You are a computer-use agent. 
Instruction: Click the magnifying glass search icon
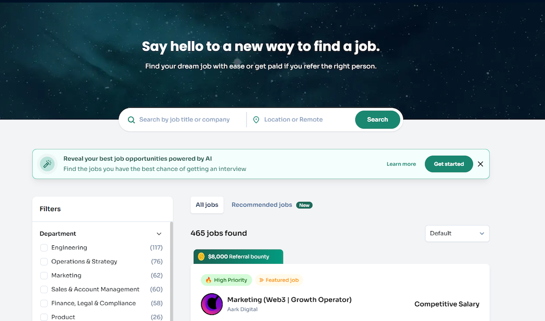tap(131, 119)
